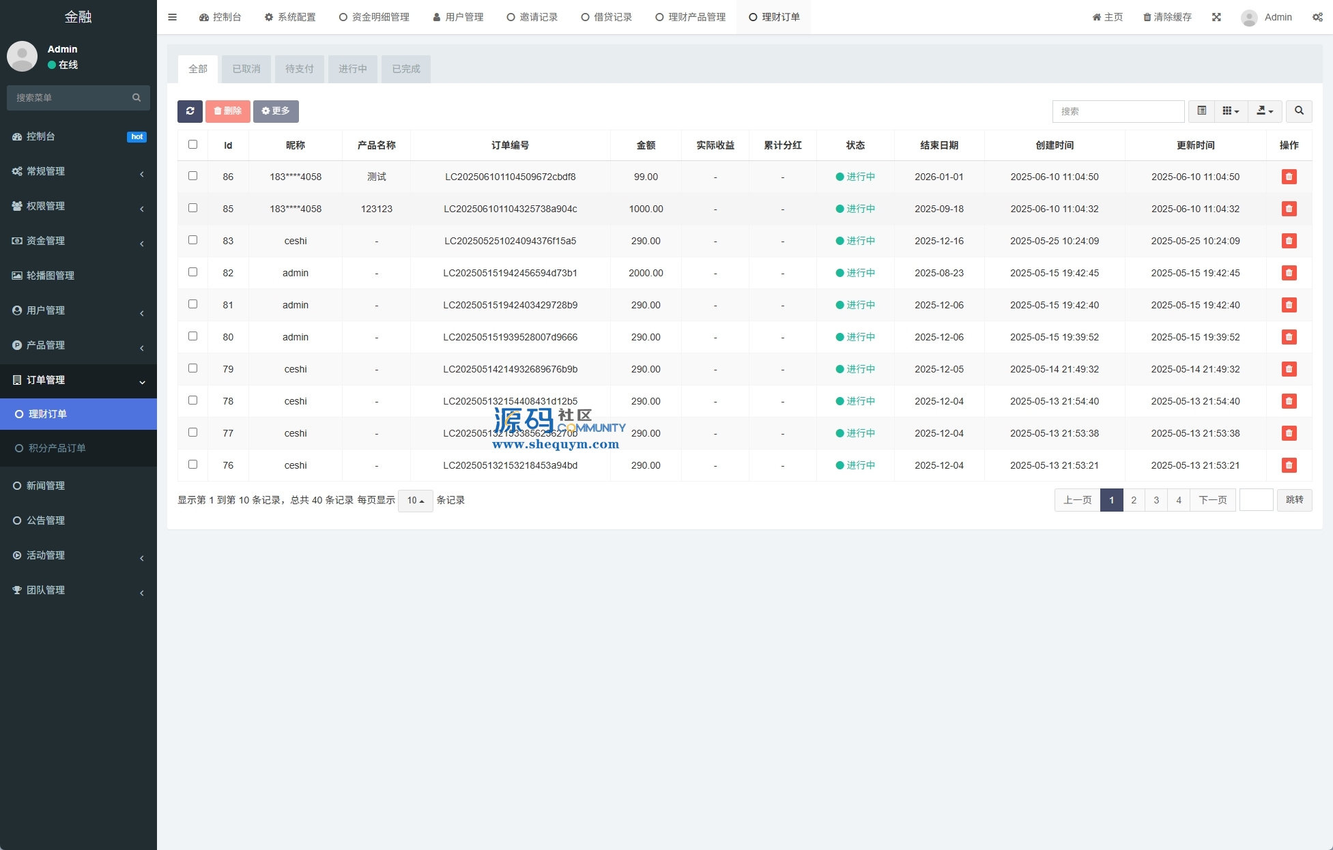Click the 跳转 page jump button
Image resolution: width=1333 pixels, height=850 pixels.
1294,500
